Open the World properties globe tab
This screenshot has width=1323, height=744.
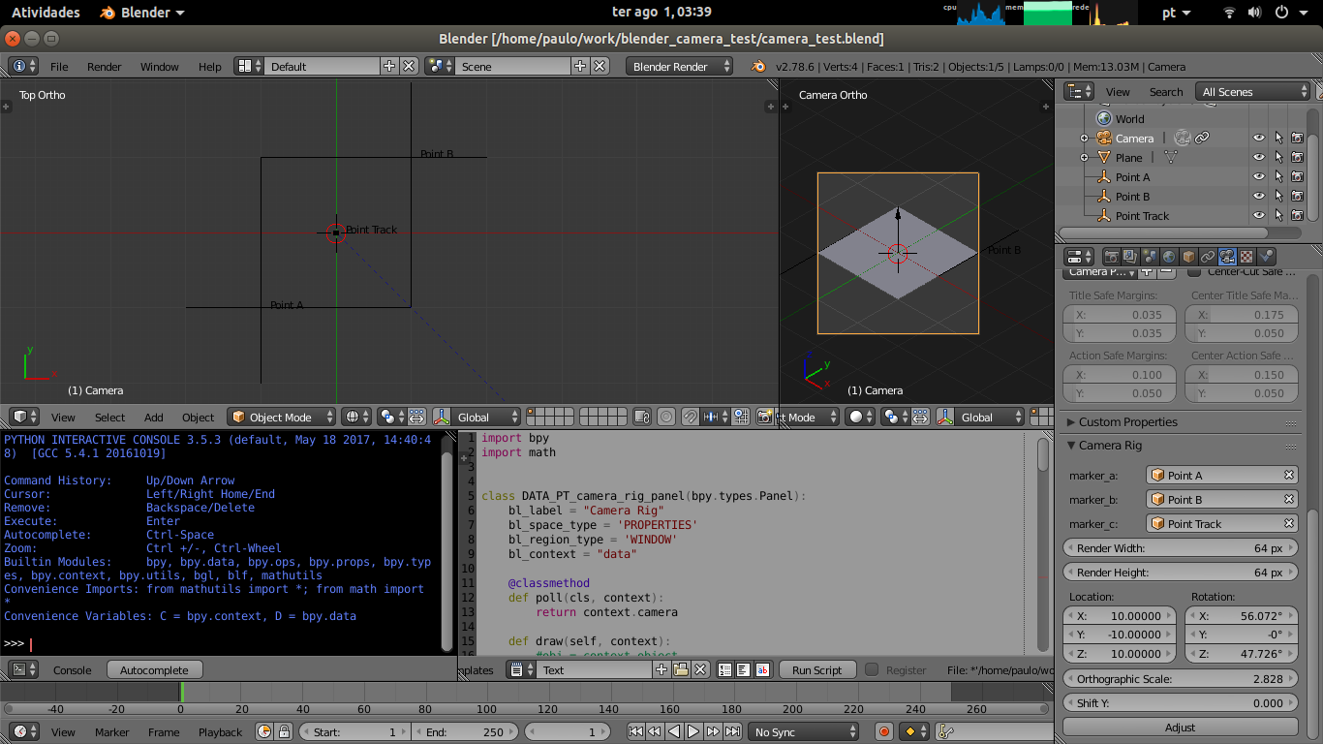(1169, 257)
